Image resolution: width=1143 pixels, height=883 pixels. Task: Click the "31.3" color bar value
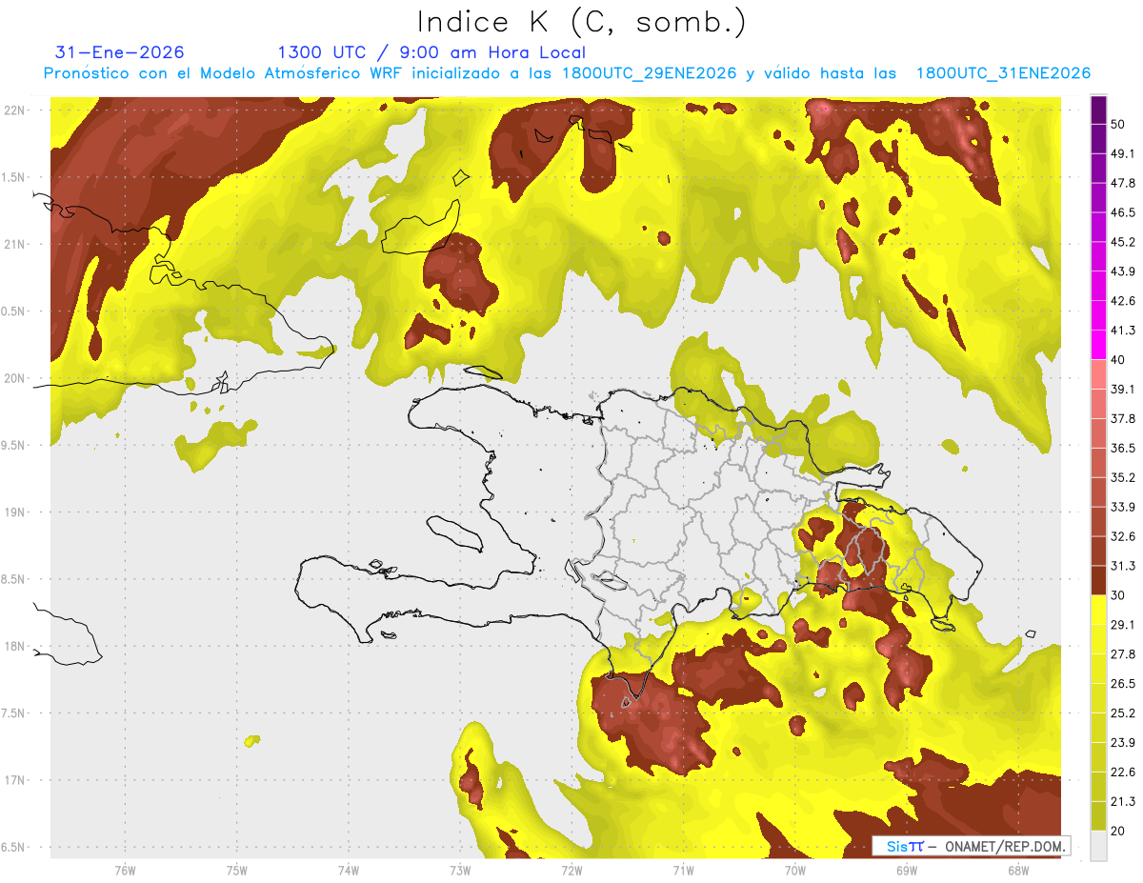click(x=1123, y=566)
